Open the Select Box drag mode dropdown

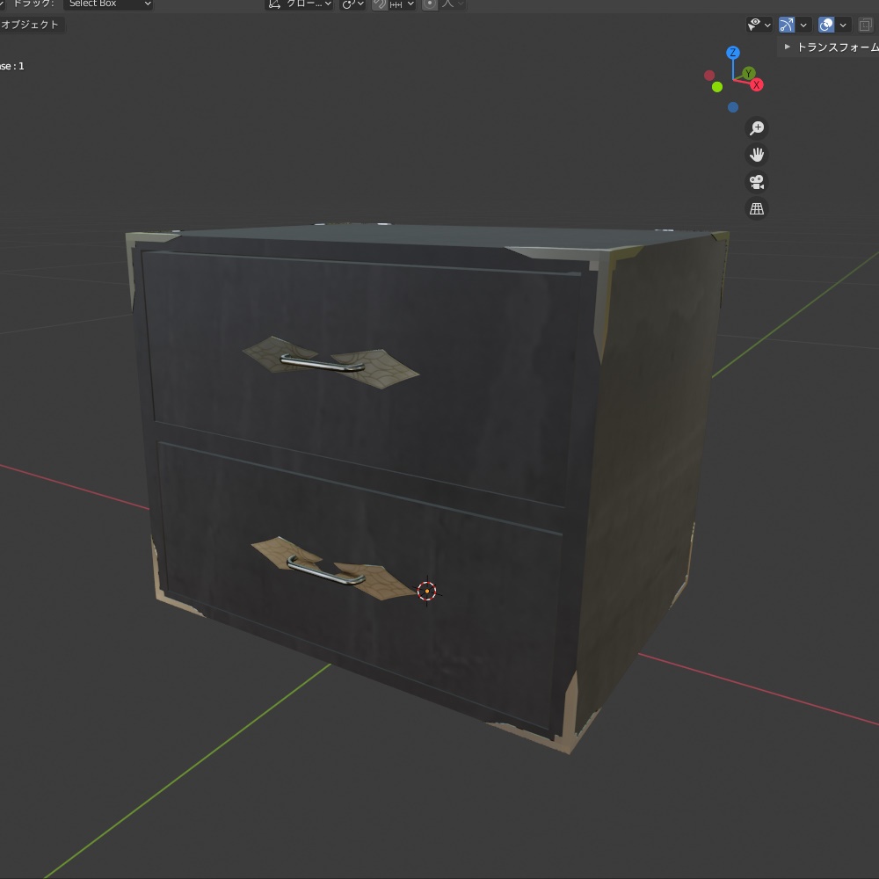(105, 4)
